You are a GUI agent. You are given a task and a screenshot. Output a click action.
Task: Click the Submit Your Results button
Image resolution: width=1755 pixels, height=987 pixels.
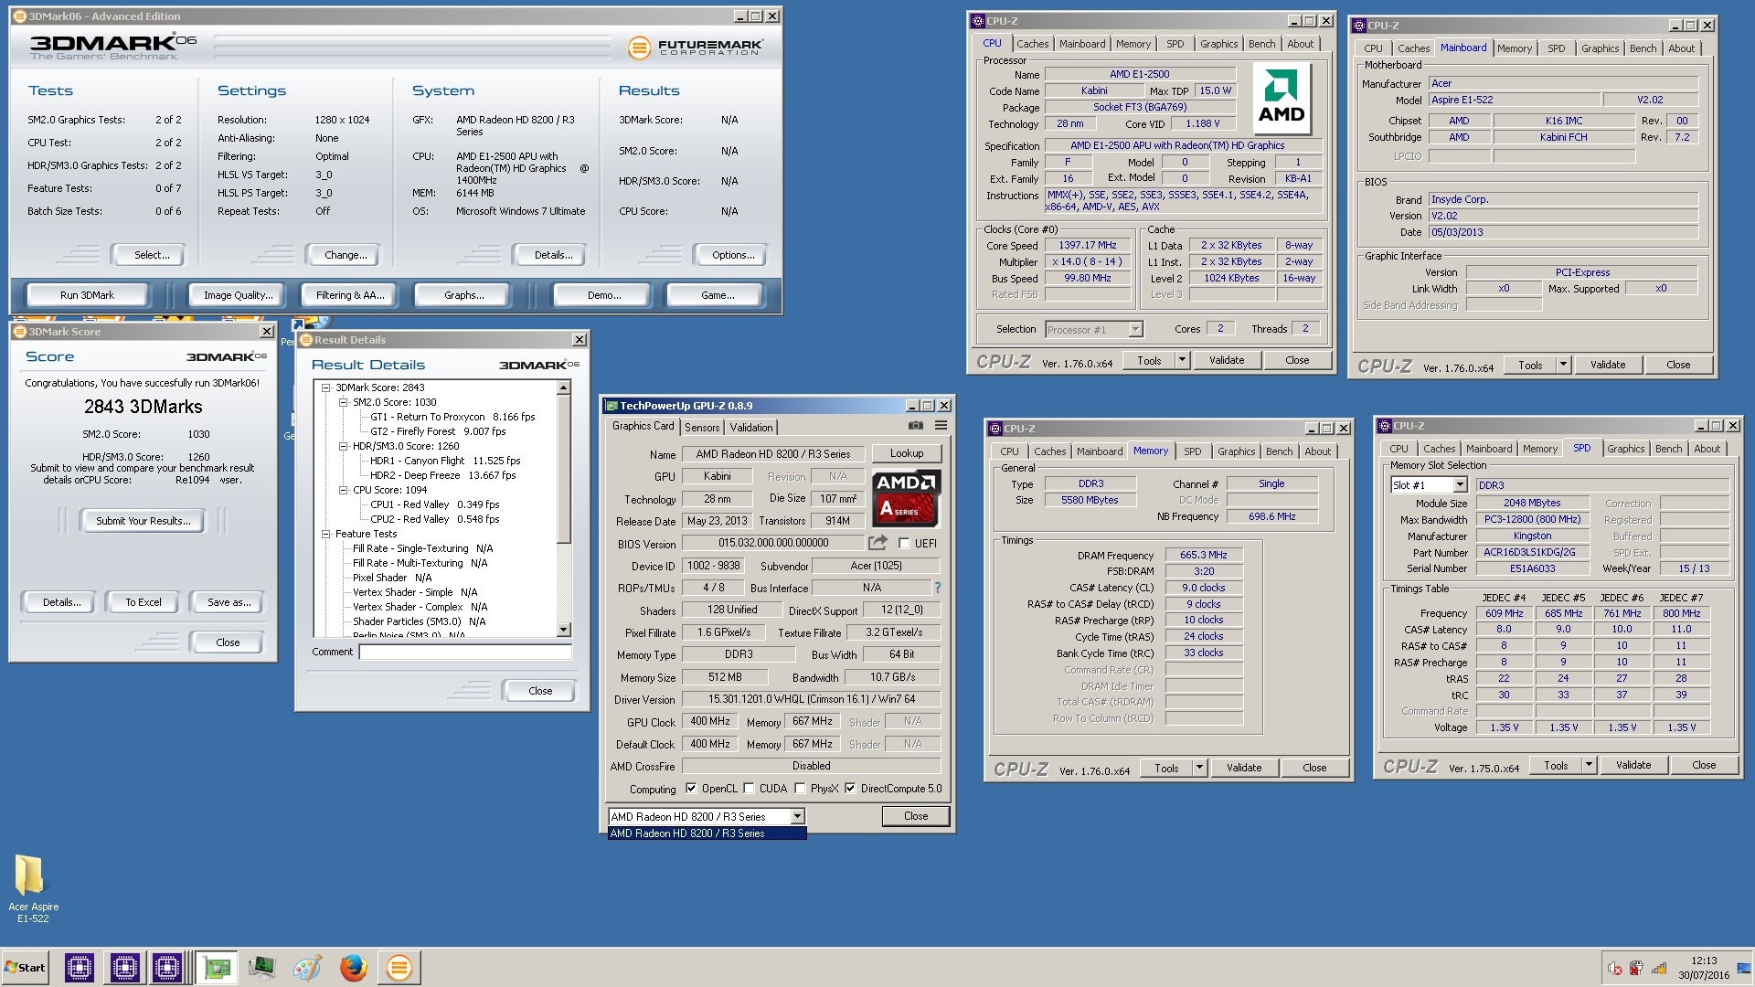click(x=144, y=521)
